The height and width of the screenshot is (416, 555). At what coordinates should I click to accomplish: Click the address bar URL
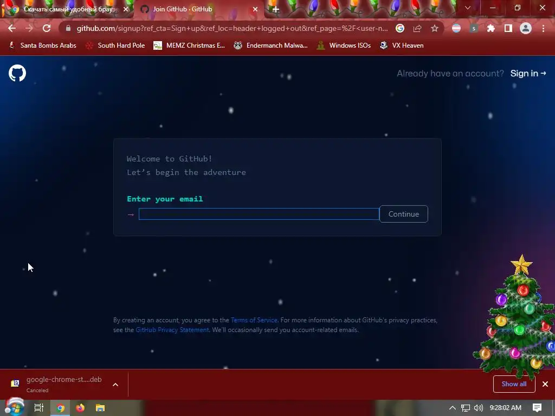point(232,28)
